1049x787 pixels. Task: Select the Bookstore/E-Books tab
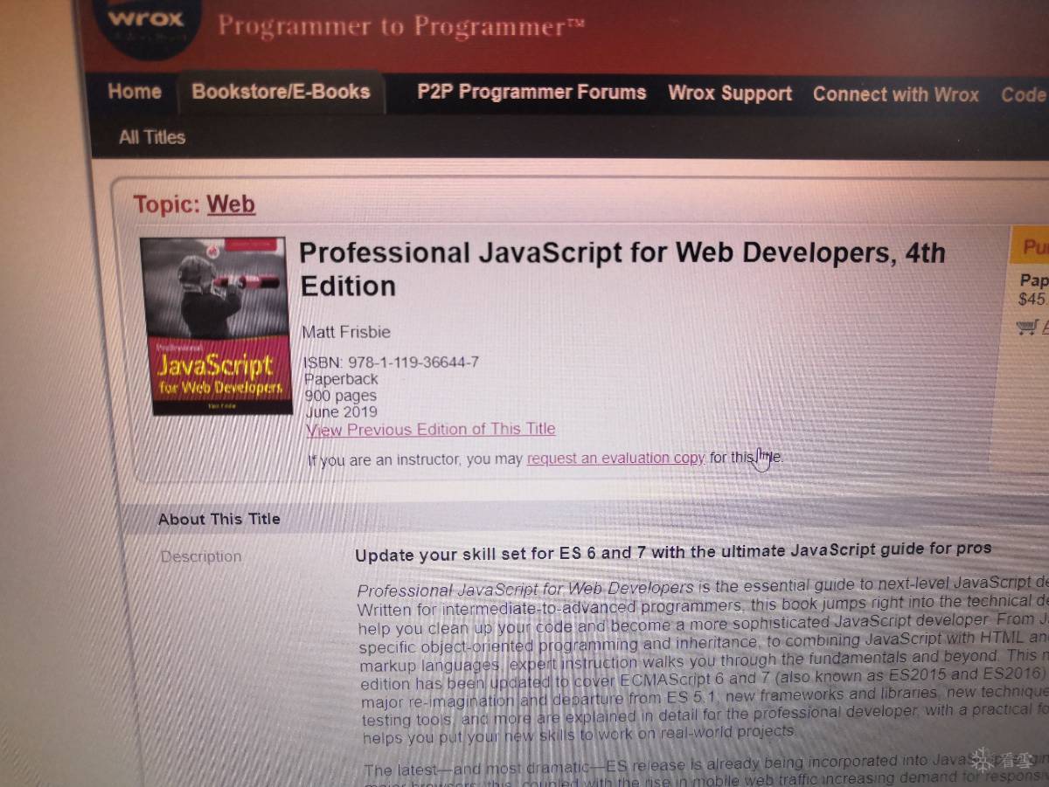pyautogui.click(x=281, y=92)
